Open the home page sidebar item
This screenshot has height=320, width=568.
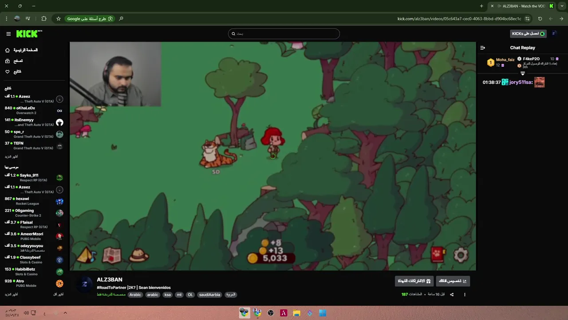coord(21,50)
